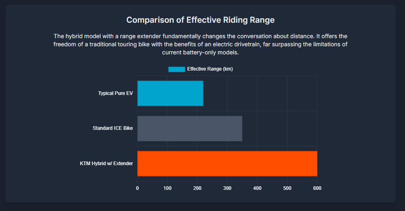Viewport: 405px width, 211px height.
Task: Click the 300 tick on the x-axis
Action: [x=227, y=188]
